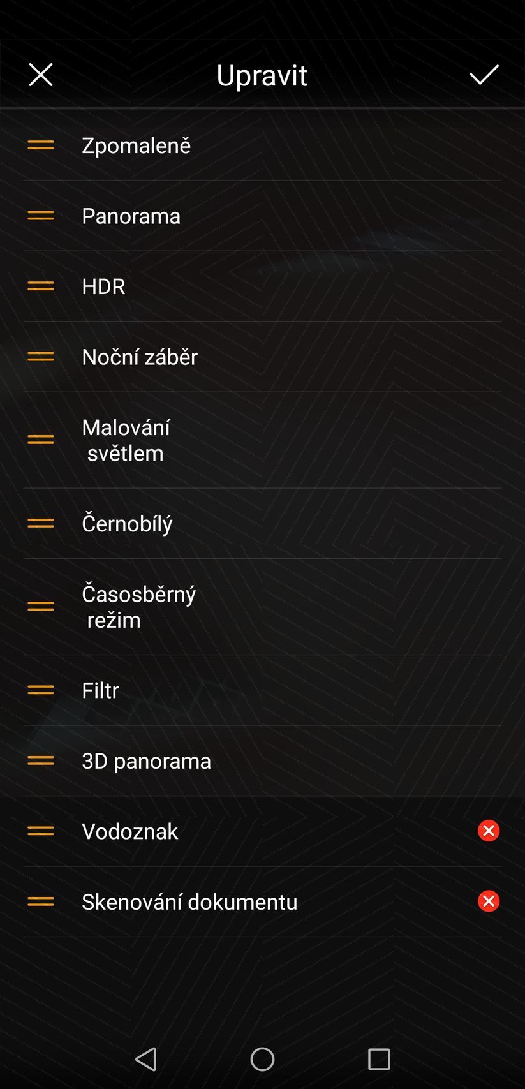Tap the Panorama mode label
The width and height of the screenshot is (525, 1089).
131,216
